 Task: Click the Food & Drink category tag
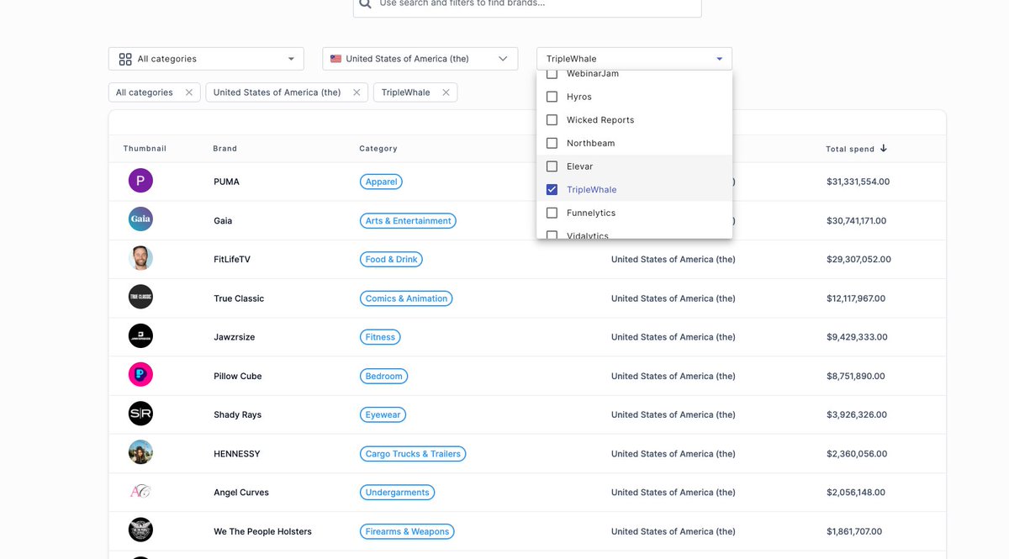(x=391, y=259)
